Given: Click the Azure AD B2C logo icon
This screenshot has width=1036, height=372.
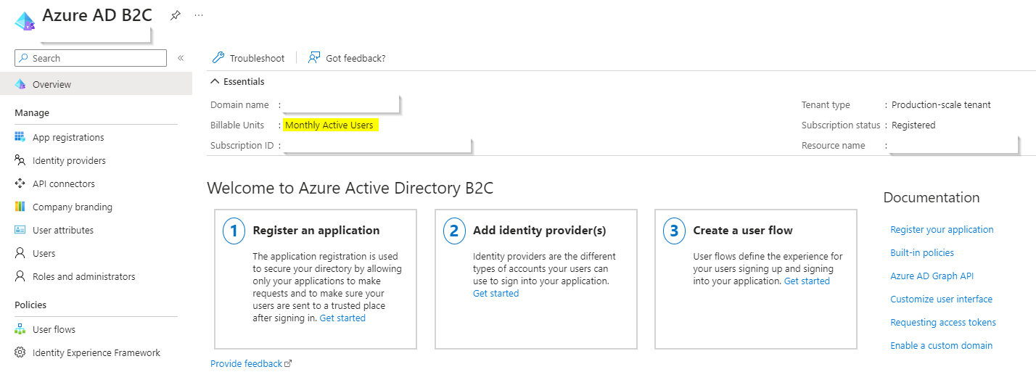Looking at the screenshot, I should [x=25, y=21].
